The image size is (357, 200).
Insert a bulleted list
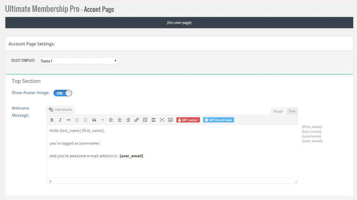click(77, 120)
